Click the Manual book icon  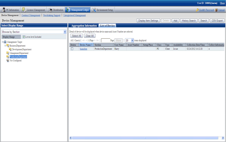[x=216, y=10]
